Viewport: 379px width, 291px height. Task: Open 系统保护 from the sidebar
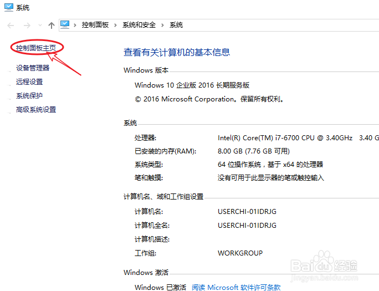pos(29,96)
